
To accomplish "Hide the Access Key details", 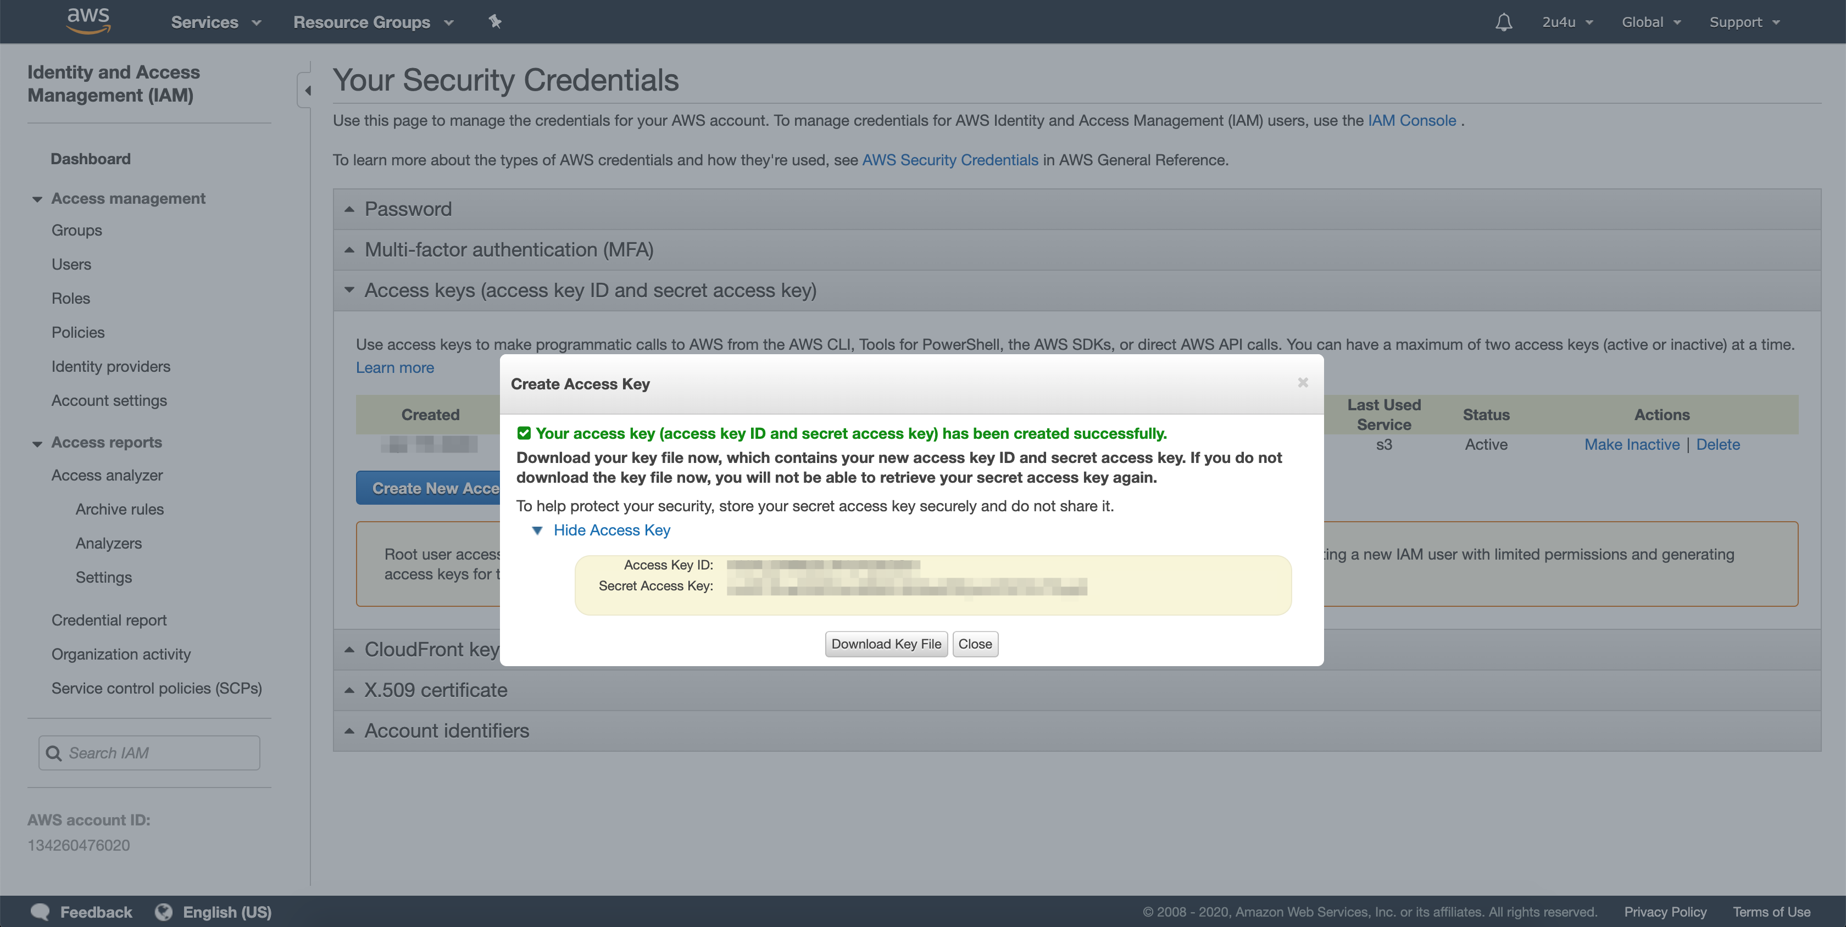I will point(610,530).
